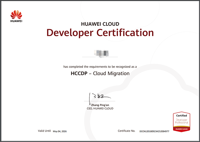
Task: Click the Valid Until label
Action: pyautogui.click(x=44, y=131)
